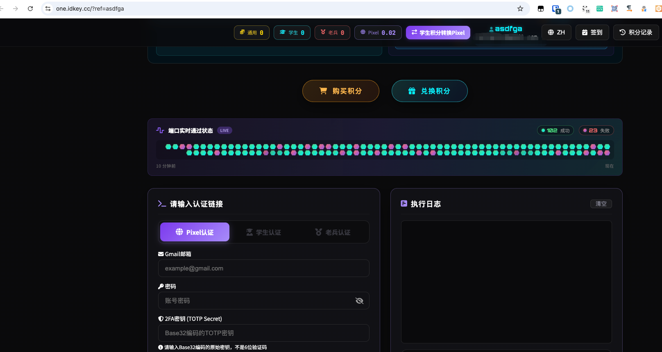This screenshot has width=662, height=352.
Task: Click the 兑换积分 redeem points button
Action: 429,91
